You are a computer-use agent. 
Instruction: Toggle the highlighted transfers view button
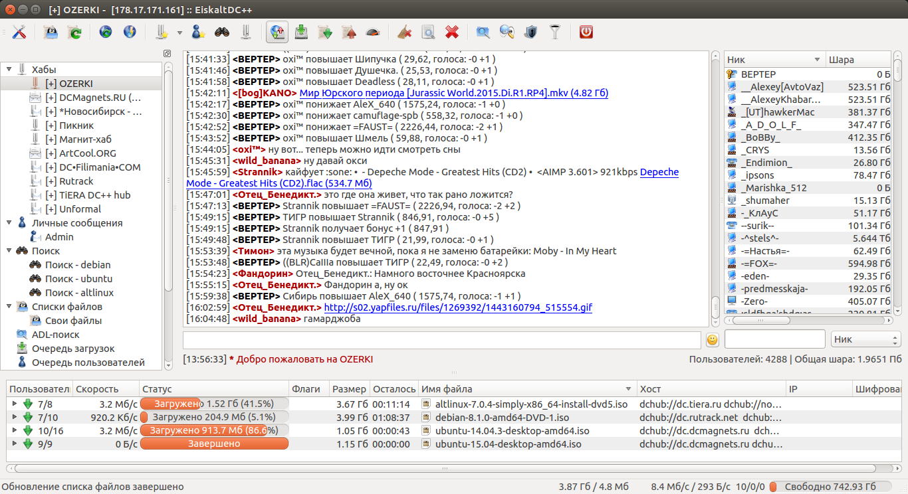[x=277, y=32]
